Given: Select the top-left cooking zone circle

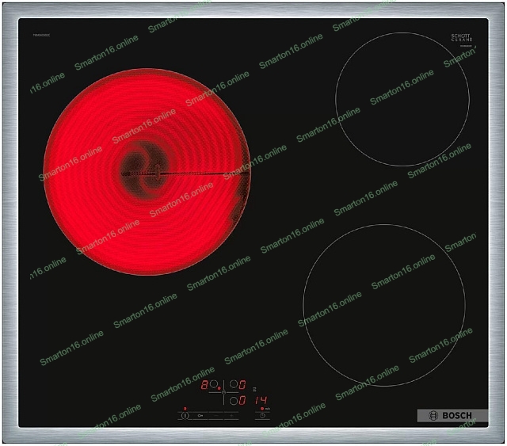Looking at the screenshot, I should 214,384.
